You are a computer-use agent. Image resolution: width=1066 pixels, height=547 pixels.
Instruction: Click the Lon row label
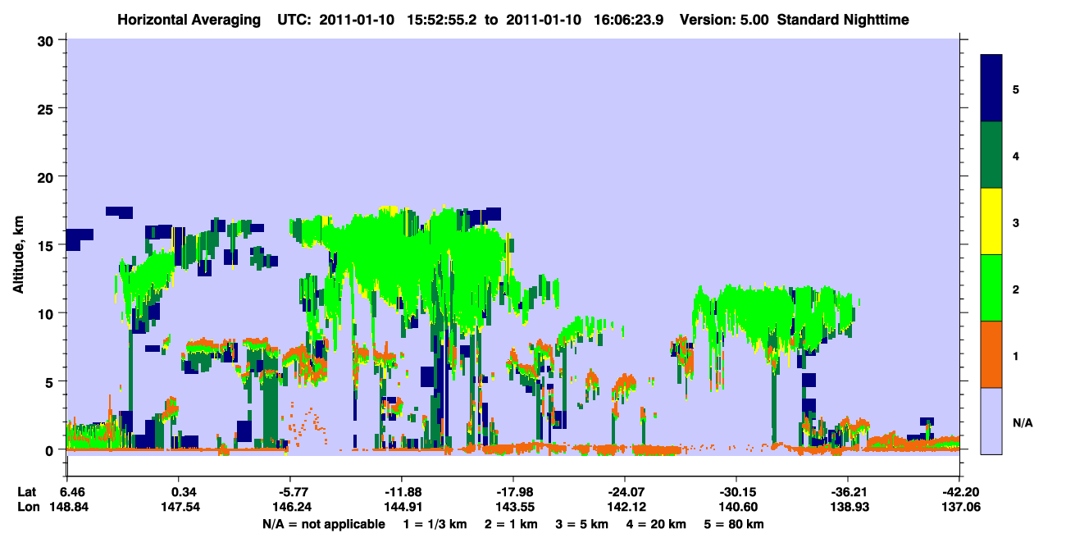pos(27,508)
